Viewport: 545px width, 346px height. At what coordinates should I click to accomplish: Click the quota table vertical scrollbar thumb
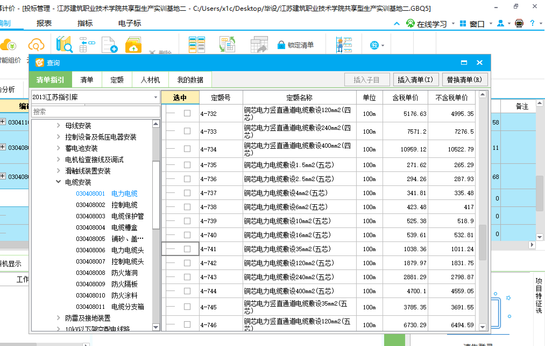click(x=483, y=243)
